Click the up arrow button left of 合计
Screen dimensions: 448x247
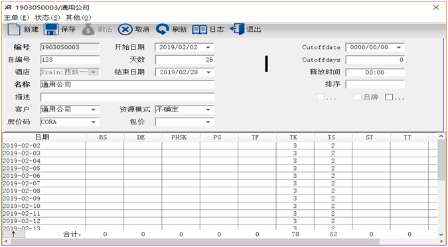[x=14, y=234]
